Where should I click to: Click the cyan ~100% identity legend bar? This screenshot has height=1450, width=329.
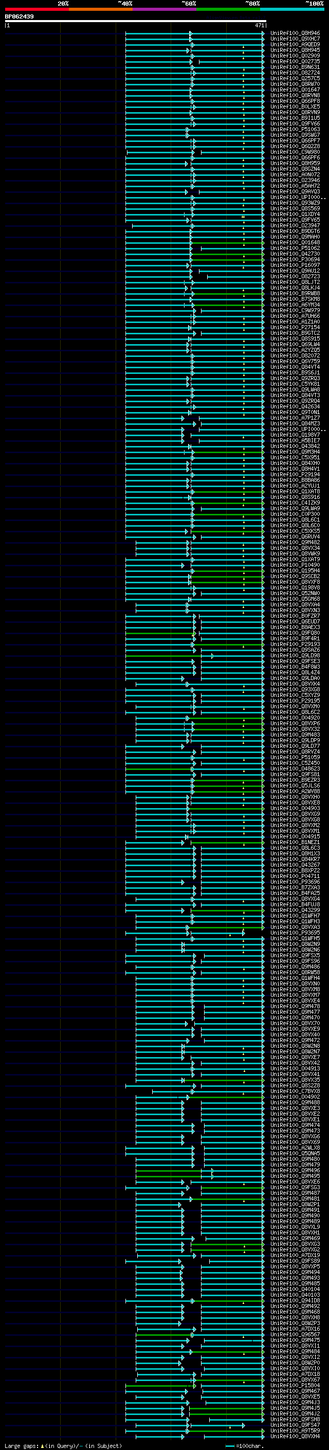[x=292, y=9]
